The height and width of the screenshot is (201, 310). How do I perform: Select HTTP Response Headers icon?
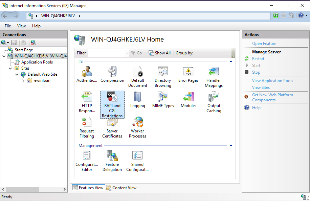87,102
